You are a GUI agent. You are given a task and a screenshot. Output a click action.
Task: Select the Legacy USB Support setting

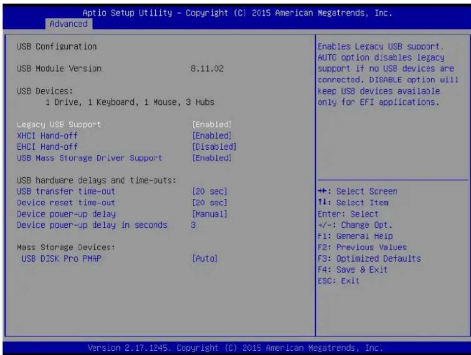coord(59,124)
